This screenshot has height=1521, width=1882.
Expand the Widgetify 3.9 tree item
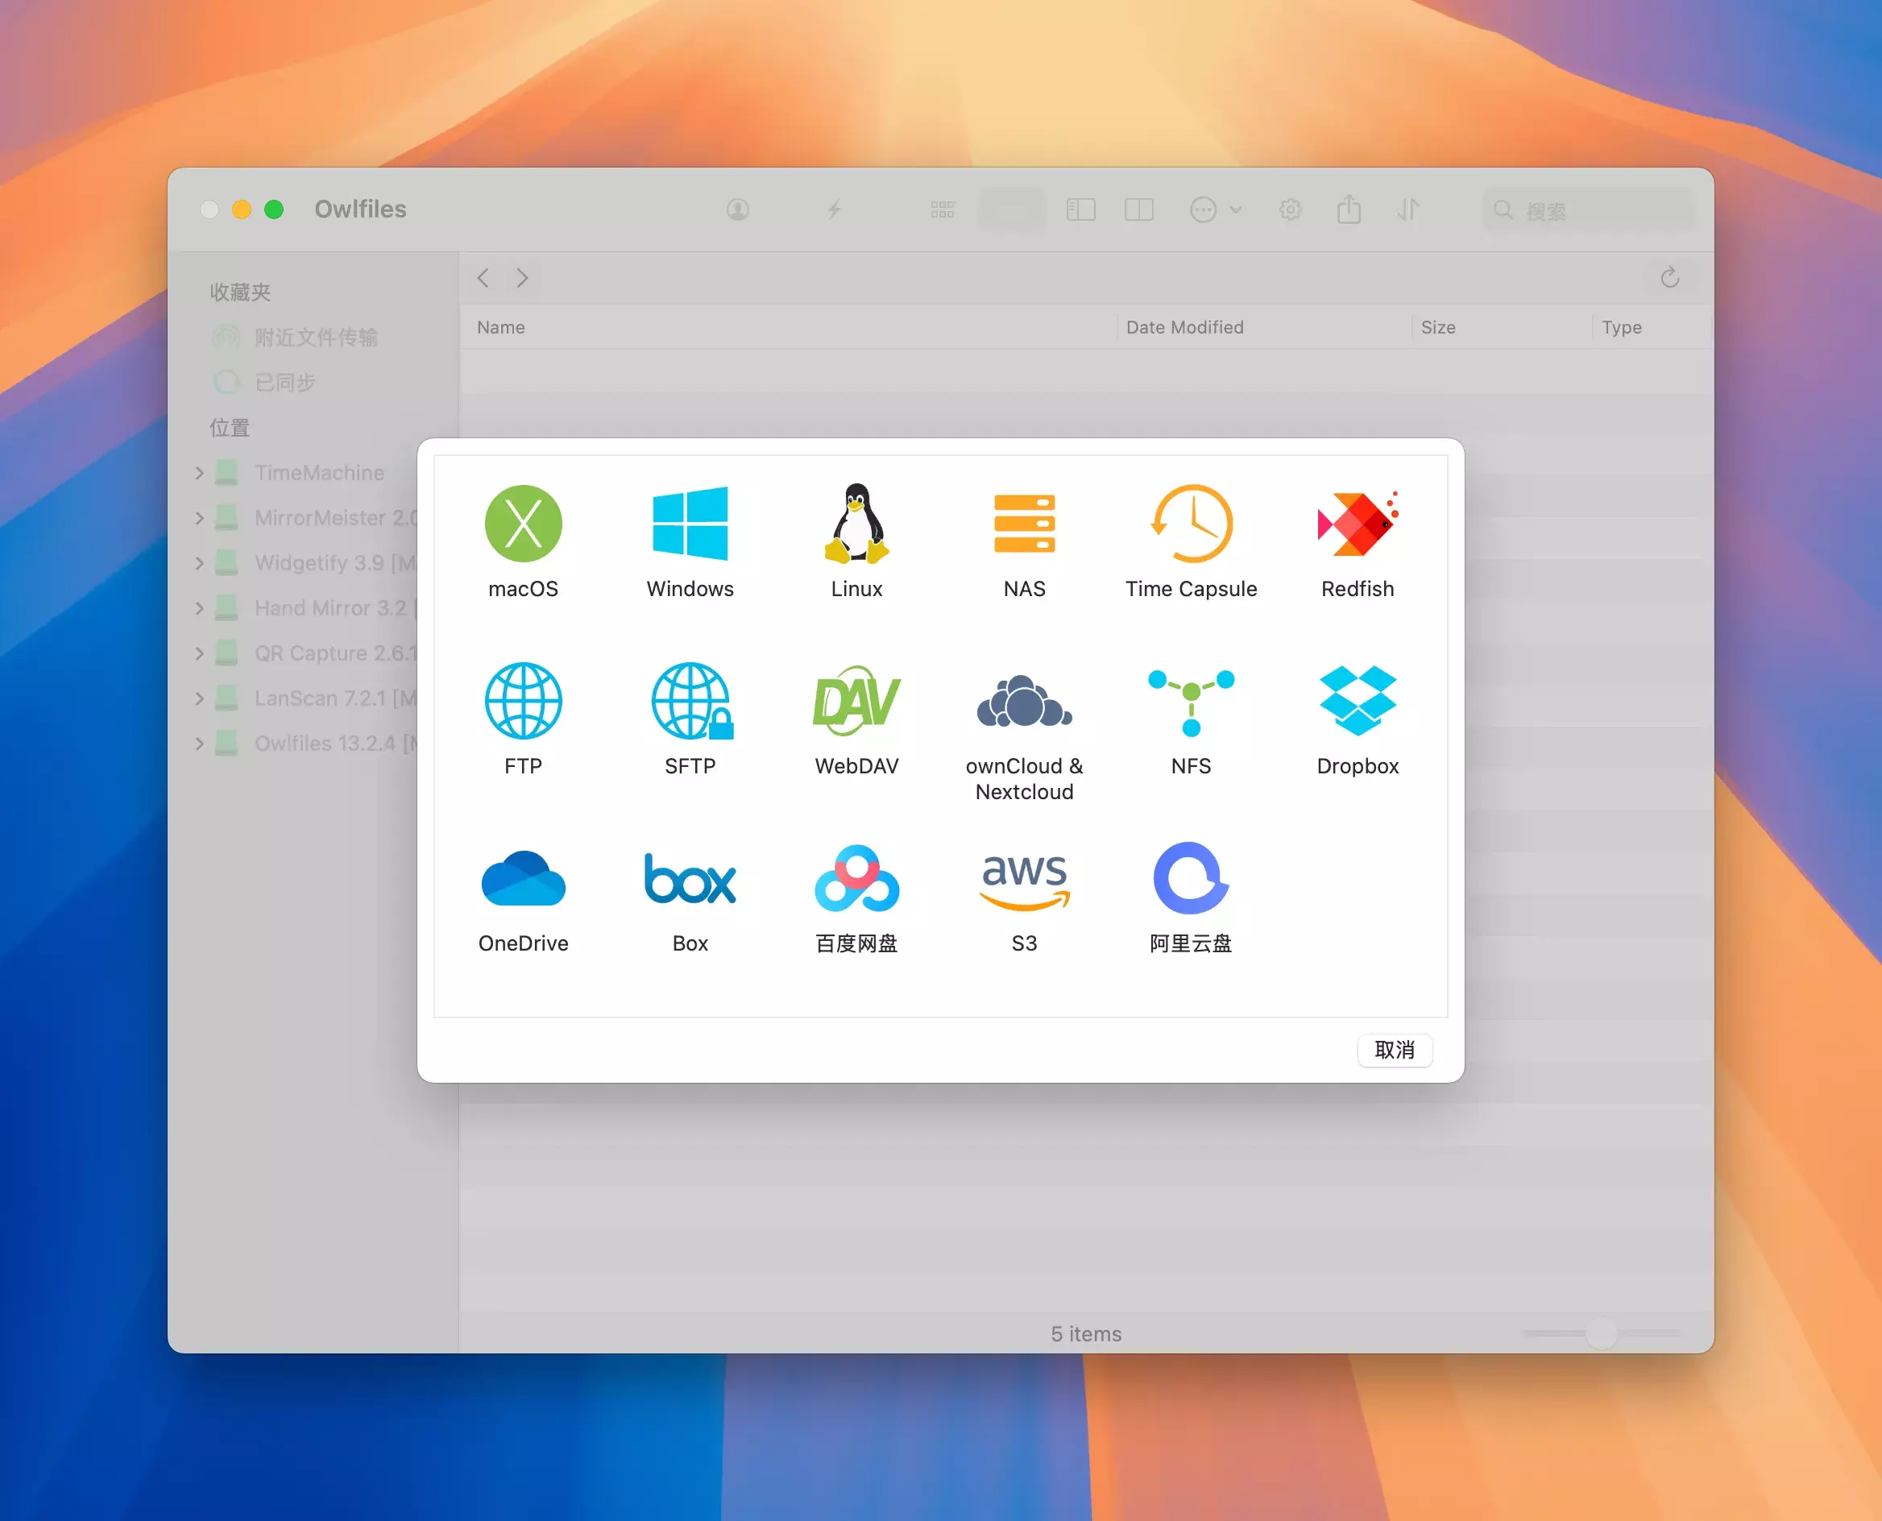[x=200, y=563]
